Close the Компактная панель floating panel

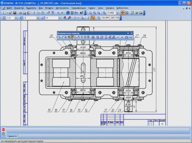click(x=131, y=33)
